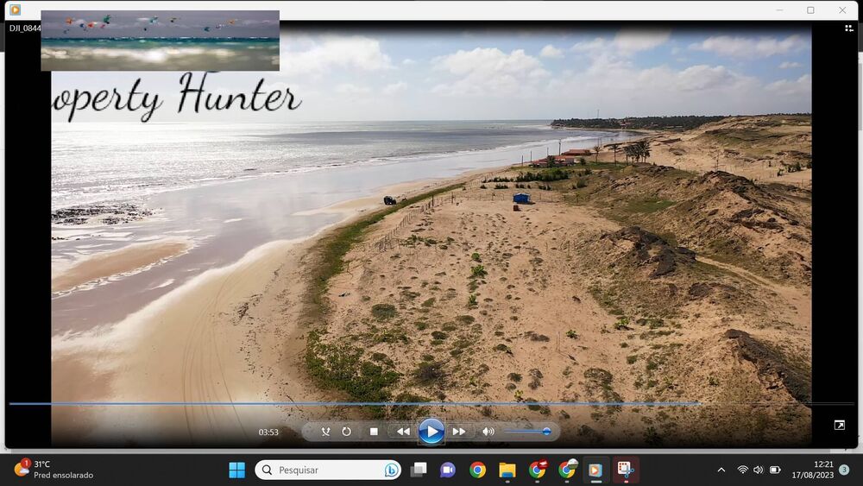
Task: Toggle shuffle mode in player
Action: pos(325,432)
